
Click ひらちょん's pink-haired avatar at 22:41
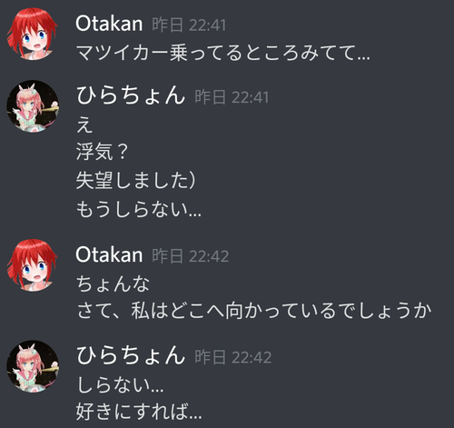pos(33,106)
